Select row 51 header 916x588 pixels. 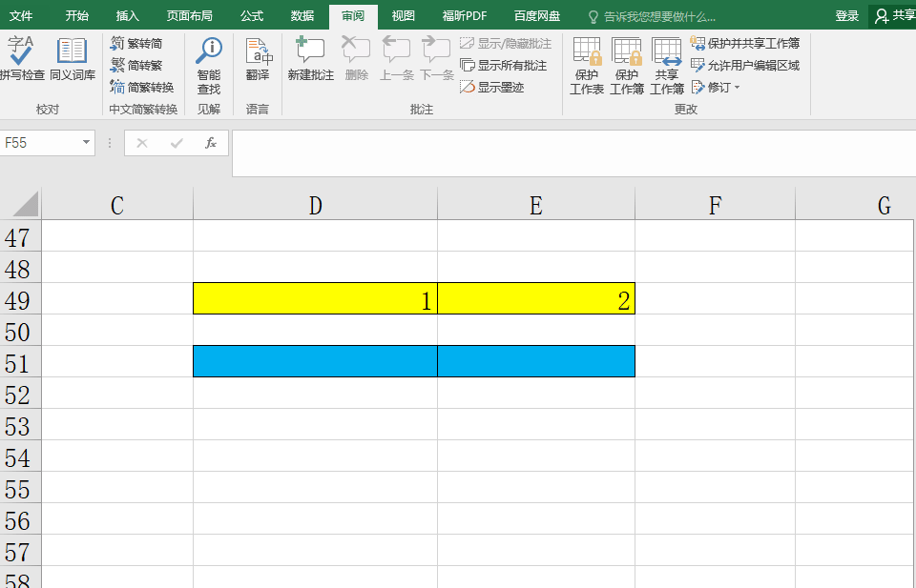tap(20, 363)
